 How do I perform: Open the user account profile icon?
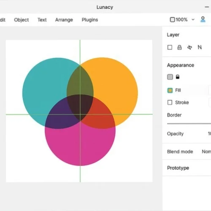[x=203, y=19]
